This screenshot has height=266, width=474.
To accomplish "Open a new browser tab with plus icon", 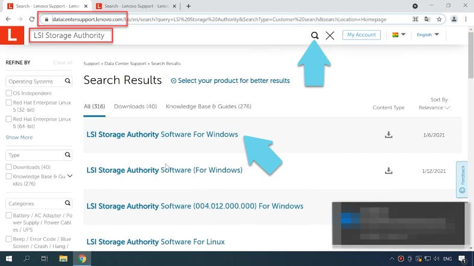I will coord(188,6).
